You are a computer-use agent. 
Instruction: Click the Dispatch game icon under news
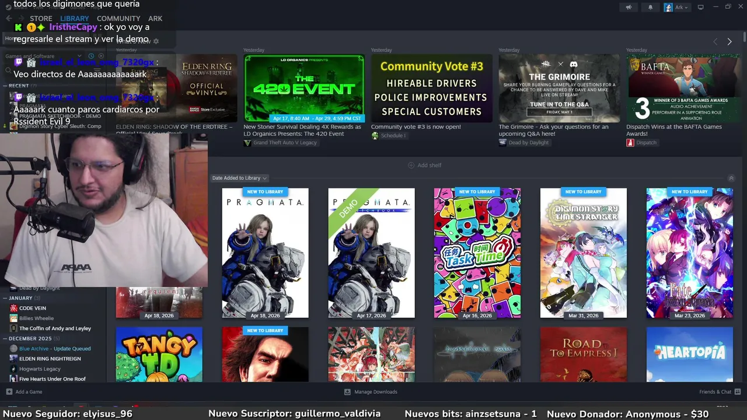630,143
